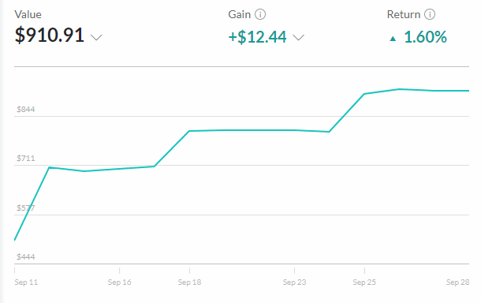Click the $711 axis label
Screen dimensions: 481x303
[26, 159]
